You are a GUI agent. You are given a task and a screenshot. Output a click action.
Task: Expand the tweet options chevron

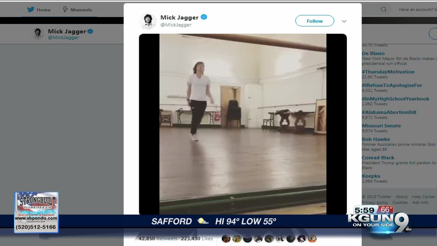(x=344, y=21)
